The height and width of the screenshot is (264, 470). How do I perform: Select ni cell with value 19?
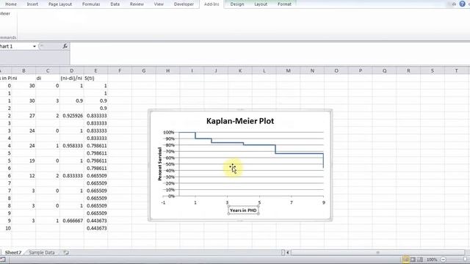(23, 161)
